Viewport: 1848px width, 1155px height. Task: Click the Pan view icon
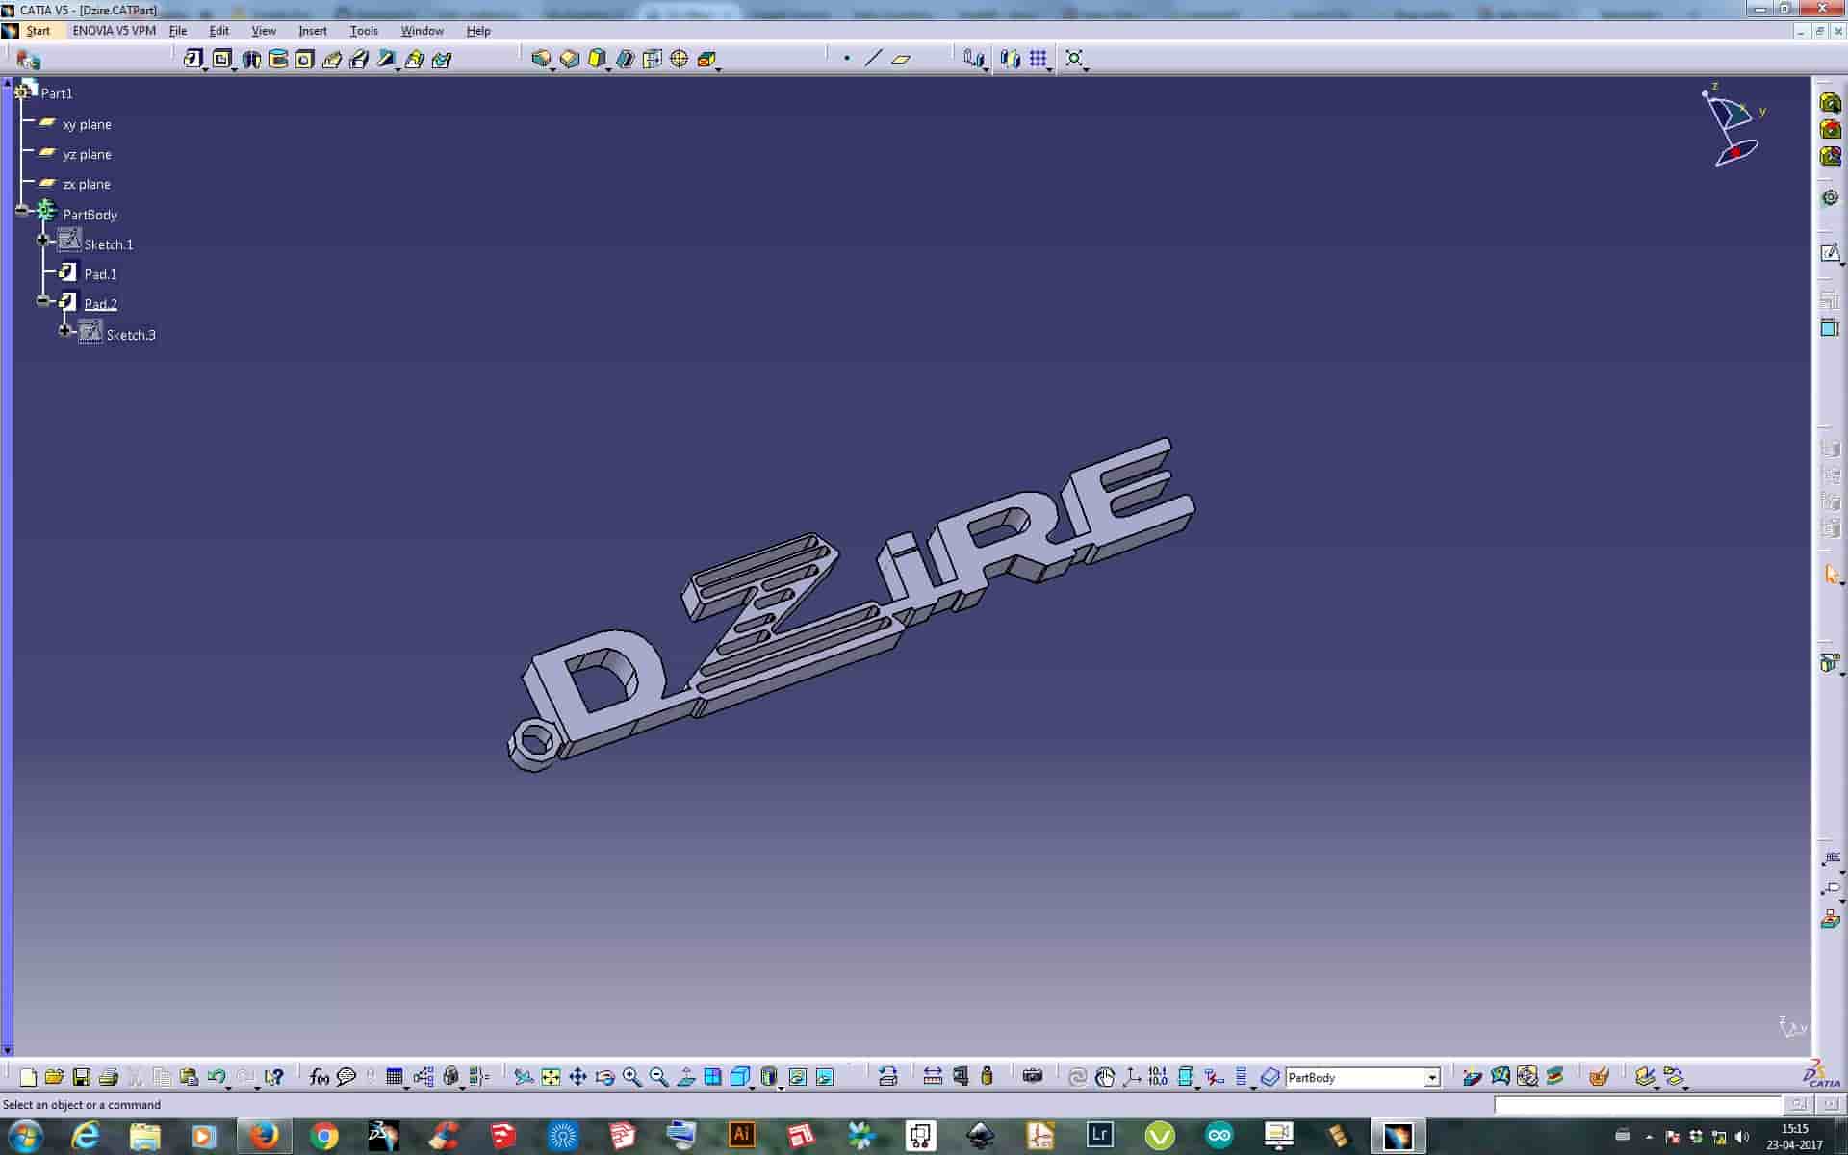[577, 1077]
